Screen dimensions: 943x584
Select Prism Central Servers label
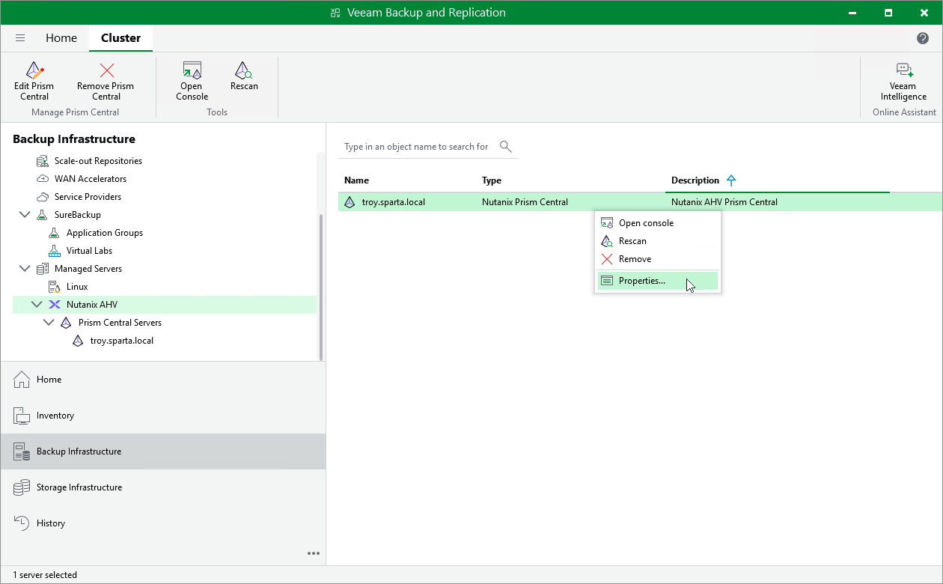pyautogui.click(x=120, y=323)
